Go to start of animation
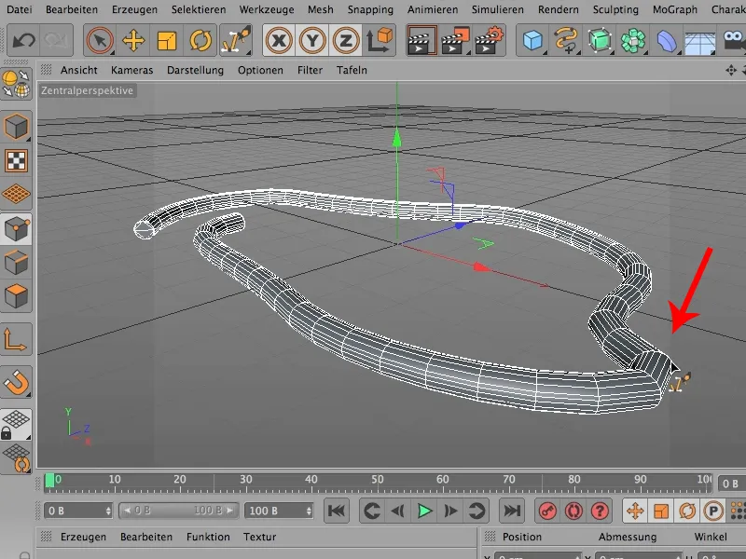 click(337, 511)
